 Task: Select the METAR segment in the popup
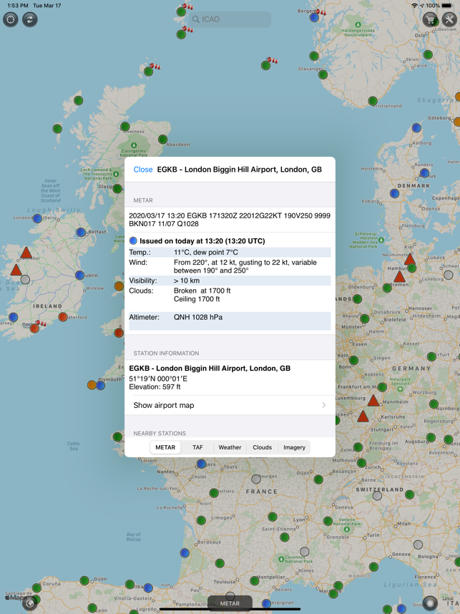(x=165, y=447)
